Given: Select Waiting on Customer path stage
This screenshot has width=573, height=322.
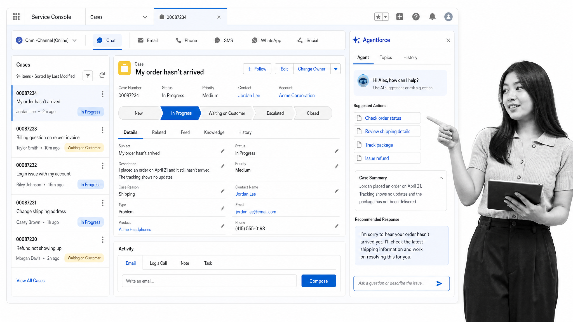Looking at the screenshot, I should [x=227, y=113].
